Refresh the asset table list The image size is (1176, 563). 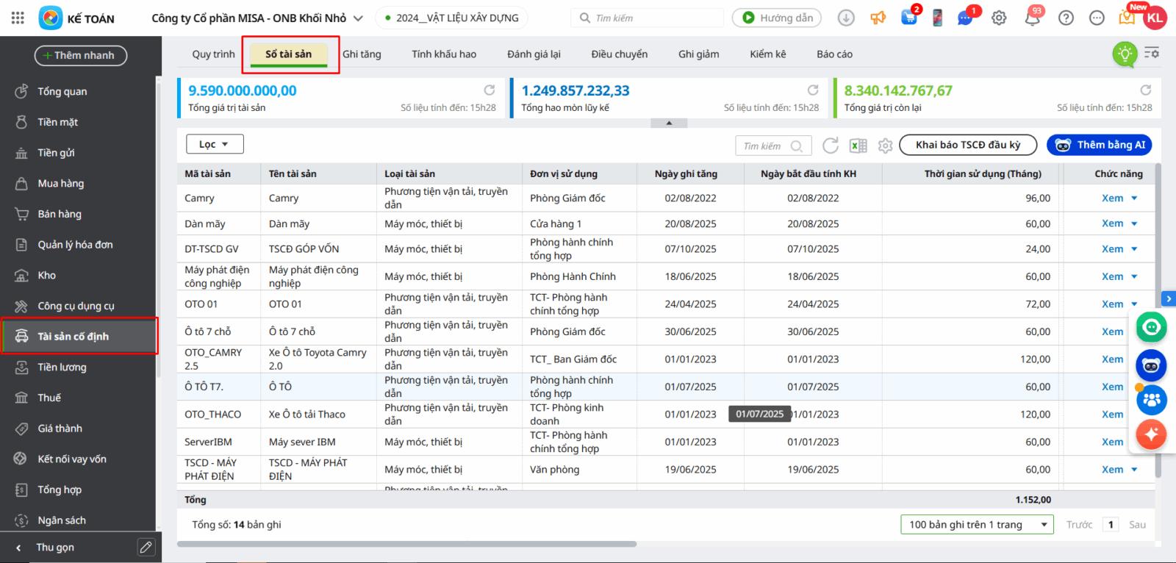[x=831, y=146]
